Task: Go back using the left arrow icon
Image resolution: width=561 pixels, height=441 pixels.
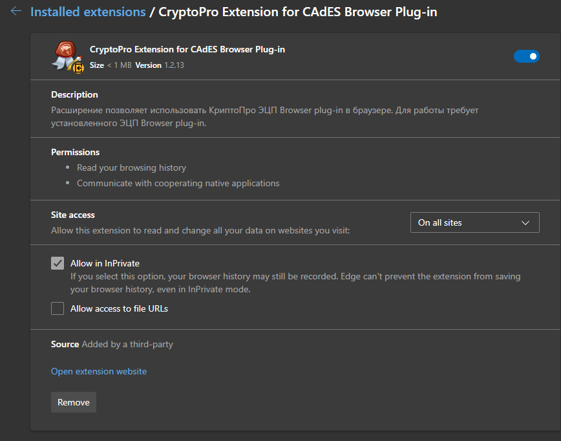Action: click(x=16, y=12)
